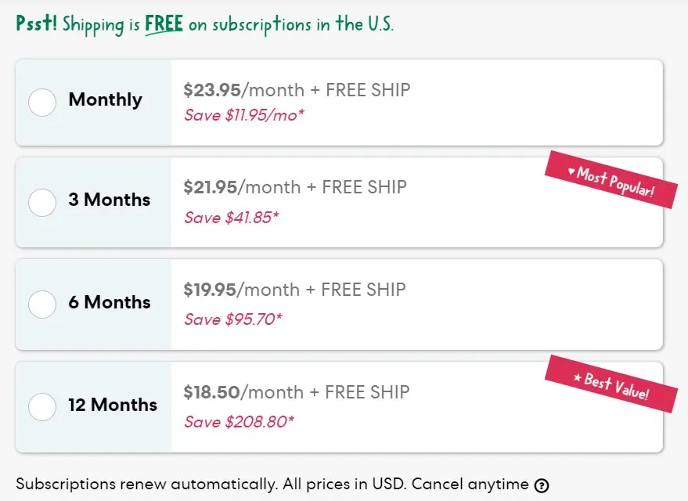
Task: Click Save $41.85 savings text
Action: click(231, 217)
